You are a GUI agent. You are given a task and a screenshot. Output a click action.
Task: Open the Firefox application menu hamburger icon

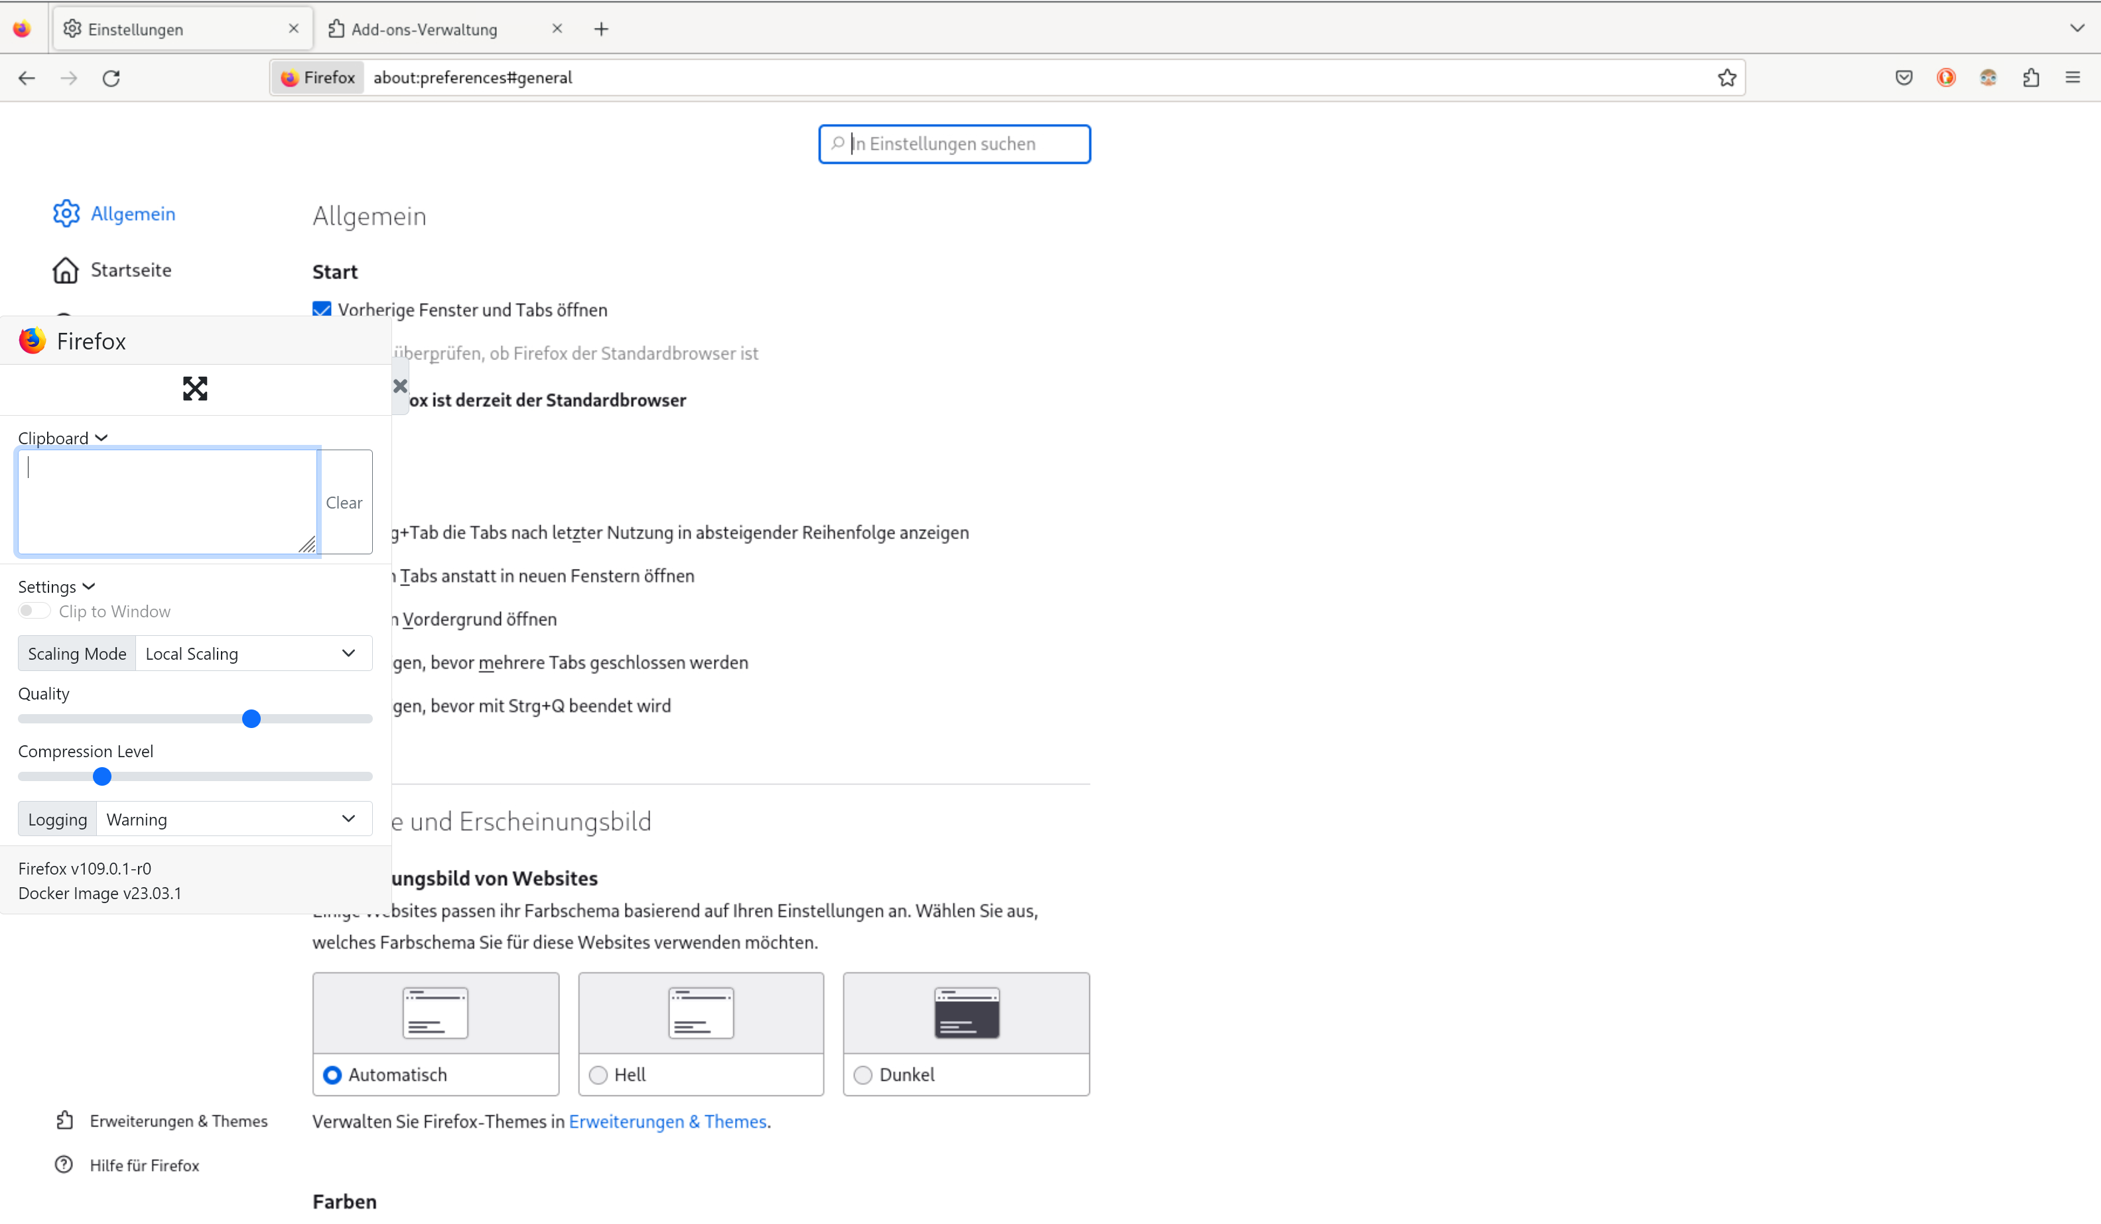click(x=2072, y=77)
